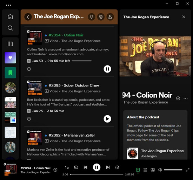
Task: Add Sober October Crew to Your Episodes
Action: [29, 119]
